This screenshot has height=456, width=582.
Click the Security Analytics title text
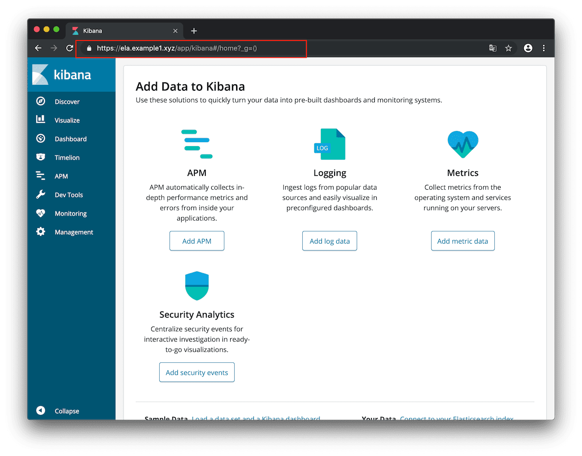coord(197,314)
